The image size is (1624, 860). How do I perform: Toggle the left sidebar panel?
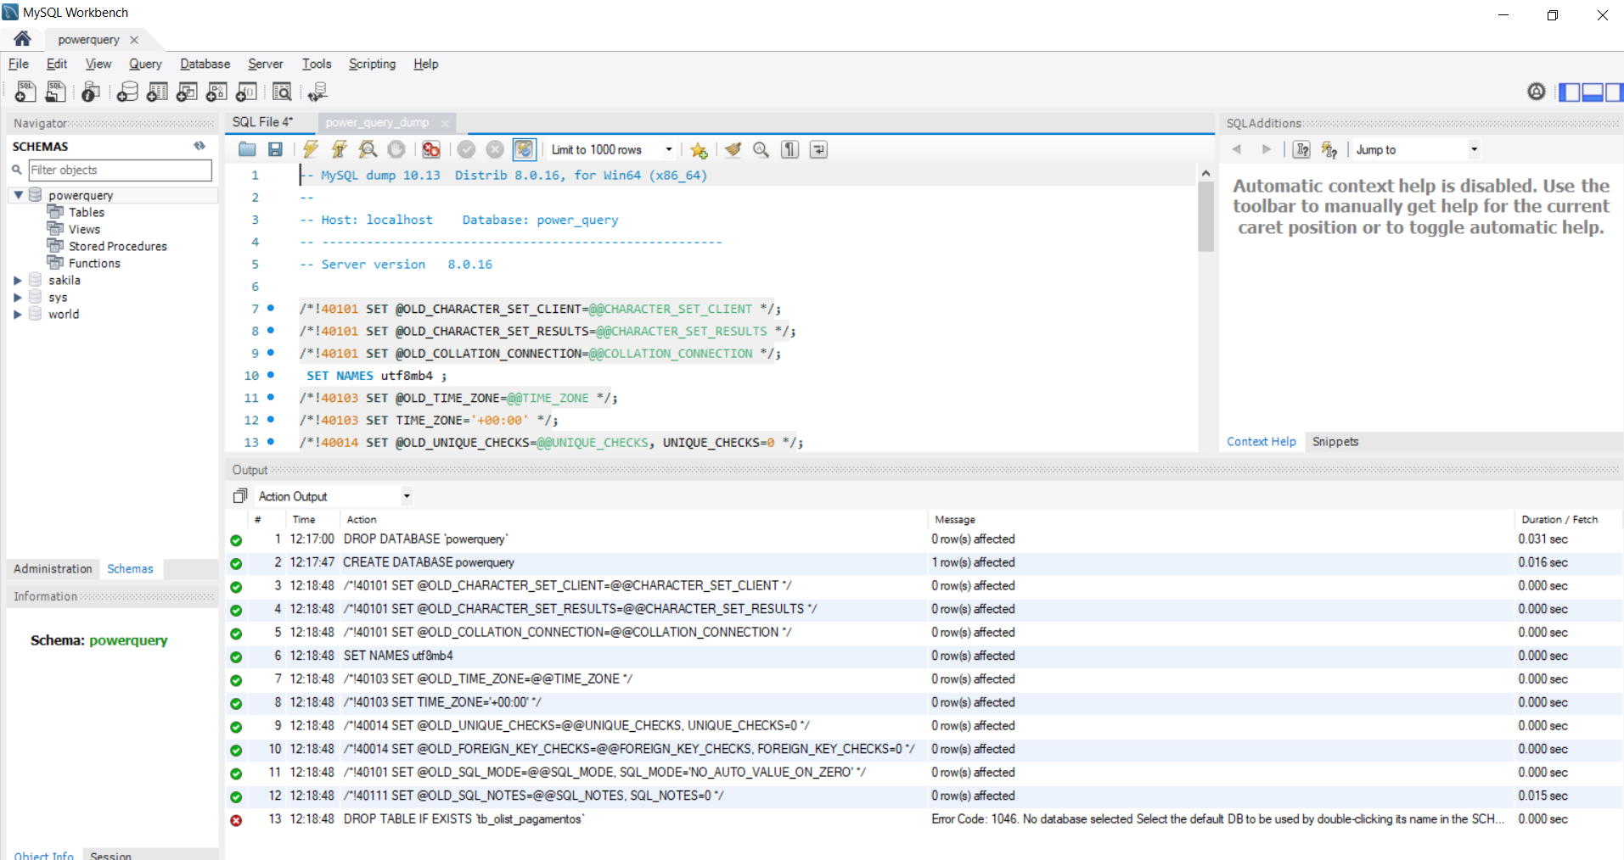tap(1570, 92)
